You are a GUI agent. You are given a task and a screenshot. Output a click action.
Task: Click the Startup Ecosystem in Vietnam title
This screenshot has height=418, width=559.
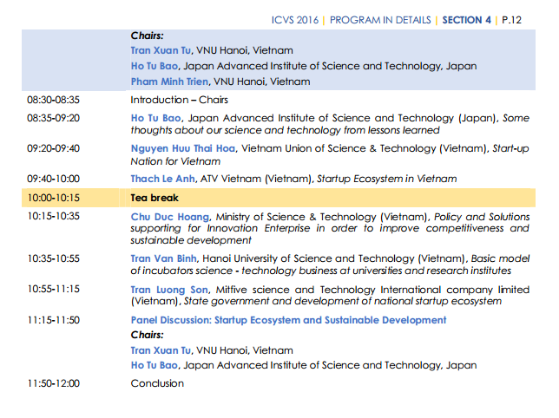tap(386, 179)
